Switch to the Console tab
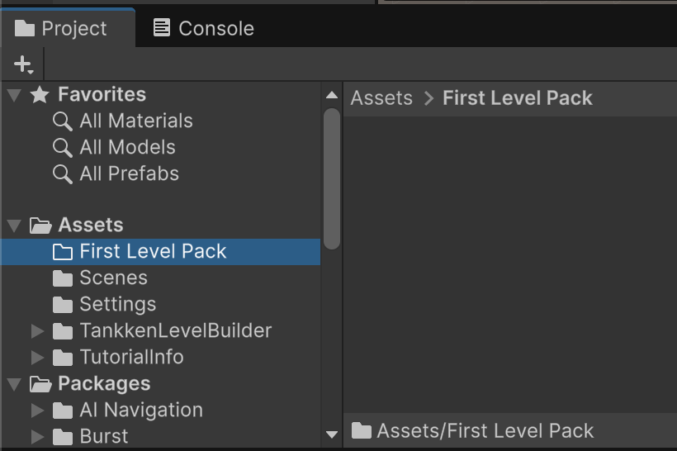 click(x=204, y=29)
